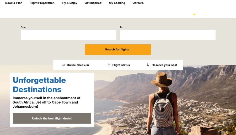Open the Flight Preparation menu
The image size is (236, 135).
[42, 3]
